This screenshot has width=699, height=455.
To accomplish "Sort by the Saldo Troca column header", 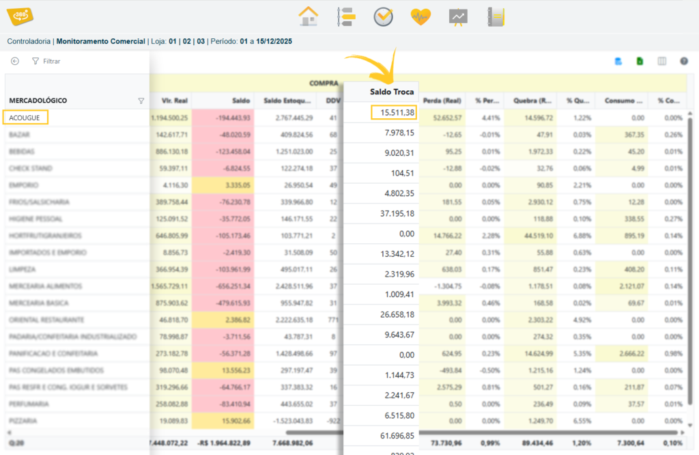I will tap(392, 92).
